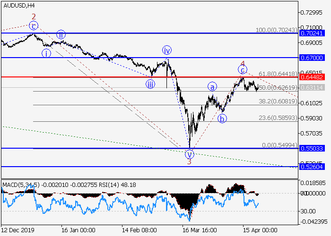Click circled wave i marker
The height and width of the screenshot is (236, 331).
coord(45,53)
